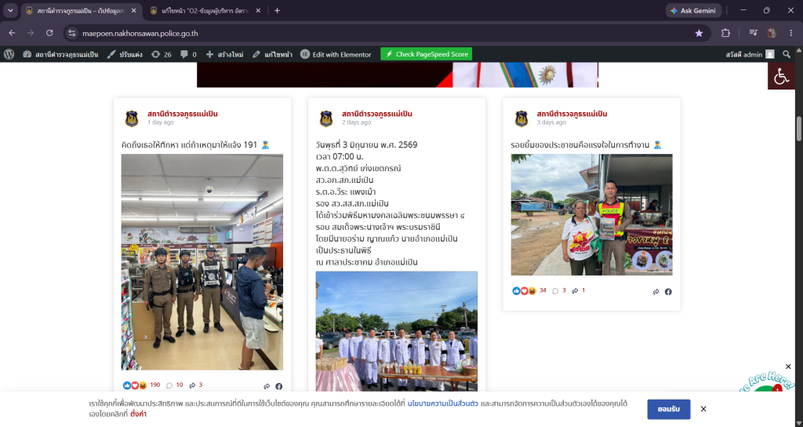Viewport: 803px width, 427px height.
Task: Click the Facebook icon on the 191 post
Action: point(278,386)
